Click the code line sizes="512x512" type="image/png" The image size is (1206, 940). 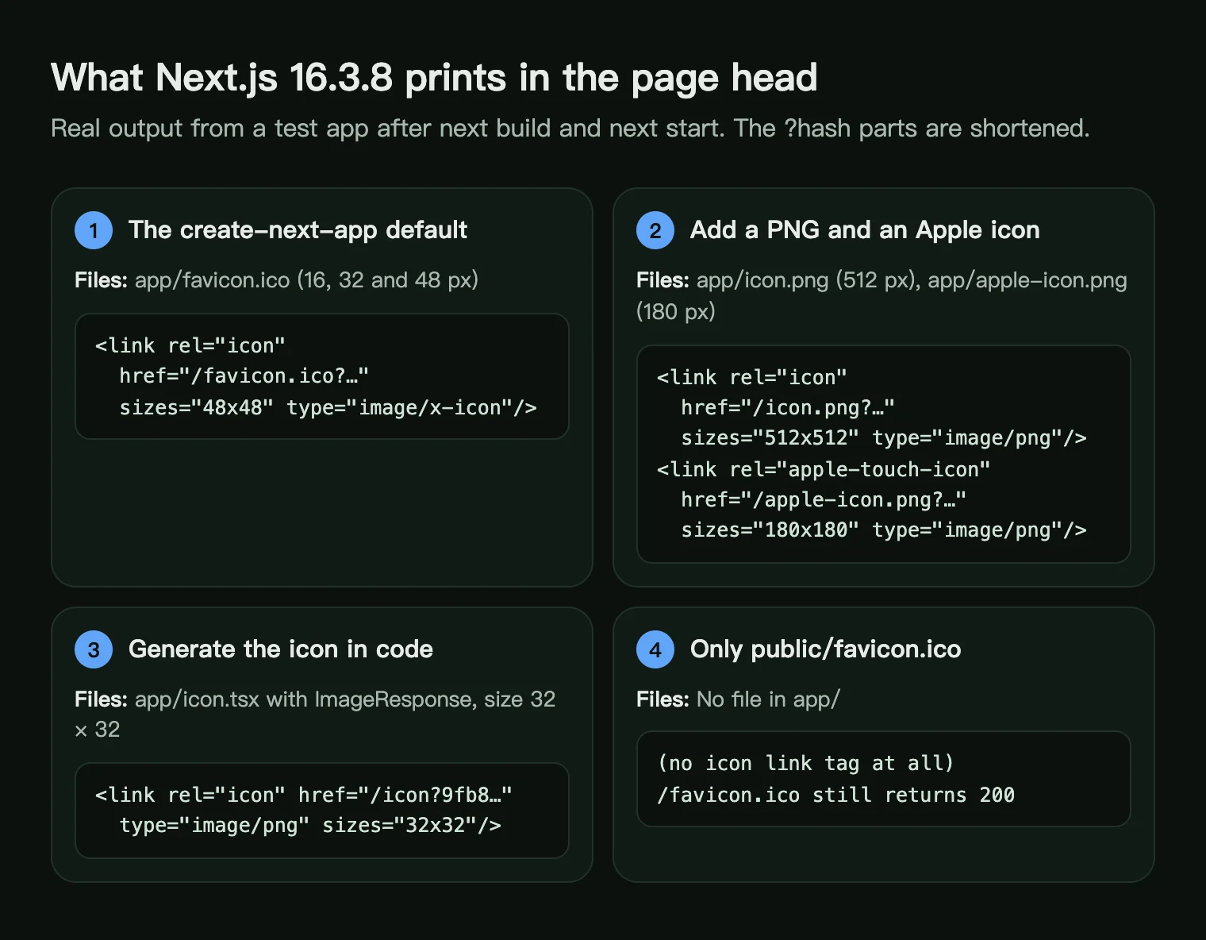click(x=884, y=437)
